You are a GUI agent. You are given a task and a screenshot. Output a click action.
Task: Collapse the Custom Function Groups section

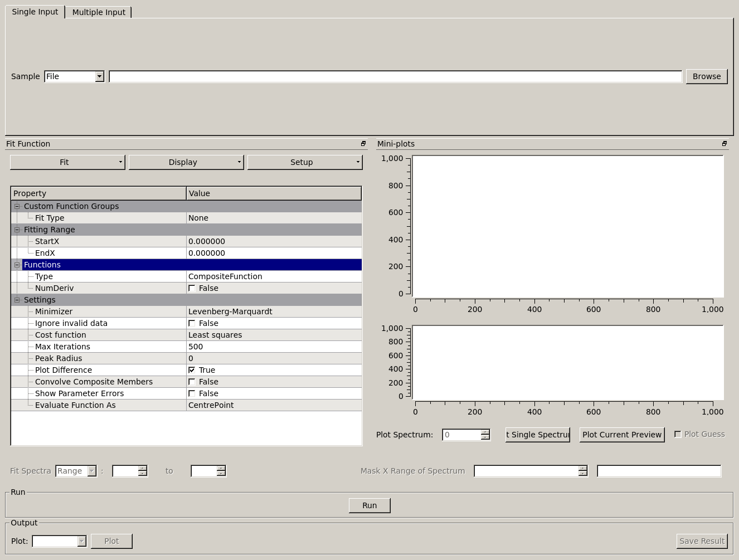click(17, 206)
